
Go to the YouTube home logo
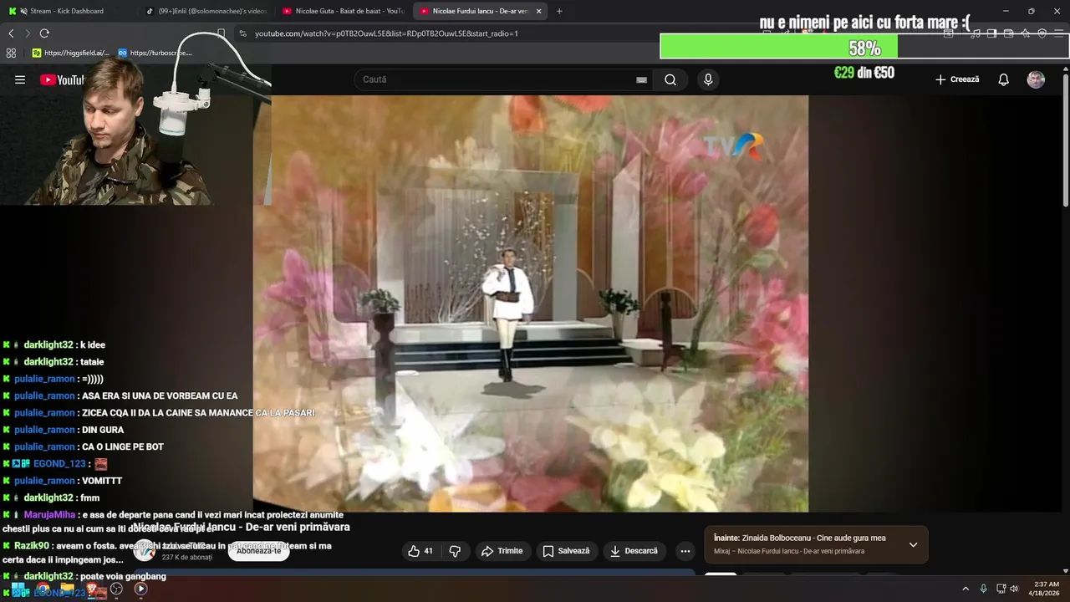pos(62,79)
